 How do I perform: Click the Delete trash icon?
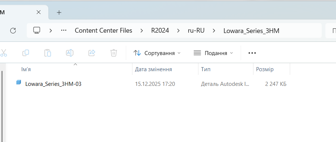click(114, 53)
